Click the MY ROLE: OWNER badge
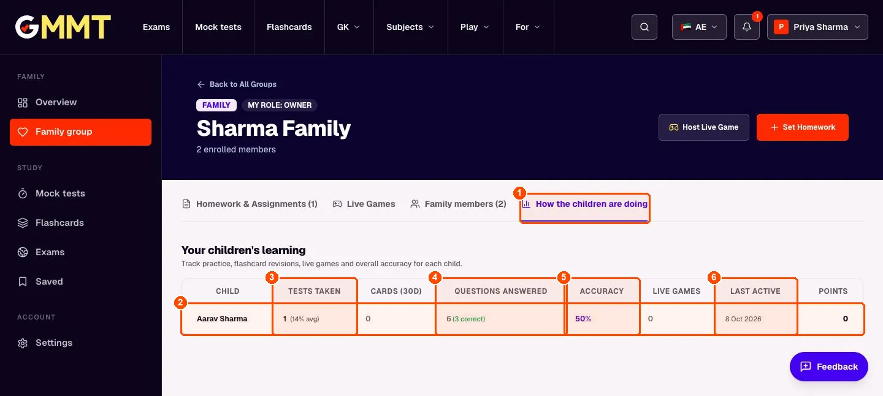 (280, 105)
